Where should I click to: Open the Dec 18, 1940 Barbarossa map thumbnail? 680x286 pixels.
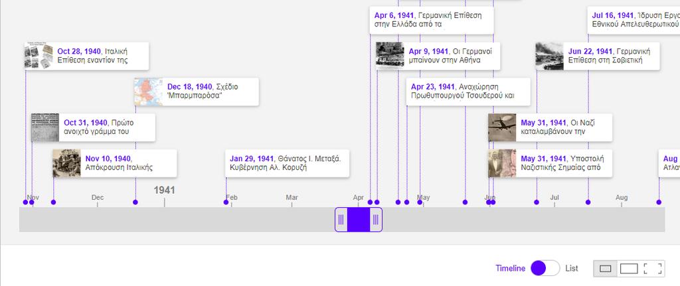[149, 92]
